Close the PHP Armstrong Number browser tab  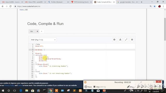pyautogui.click(x=91, y=2)
